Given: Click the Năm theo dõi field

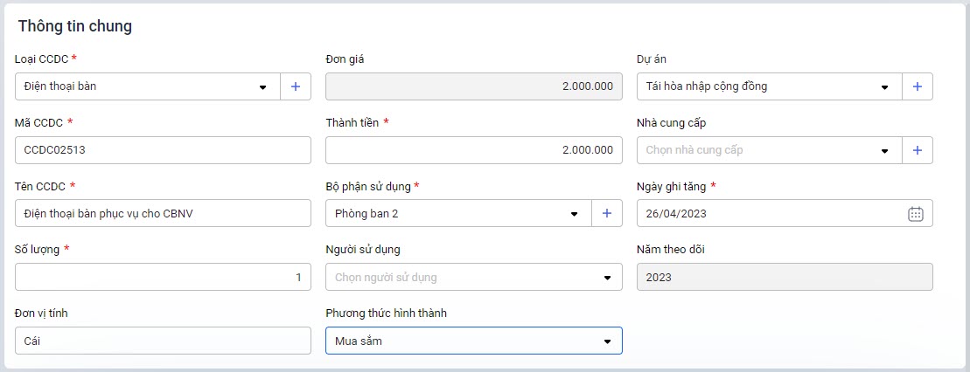Looking at the screenshot, I should tap(784, 277).
